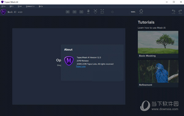Open the Help menu
The width and height of the screenshot is (184, 116).
[41, 6]
